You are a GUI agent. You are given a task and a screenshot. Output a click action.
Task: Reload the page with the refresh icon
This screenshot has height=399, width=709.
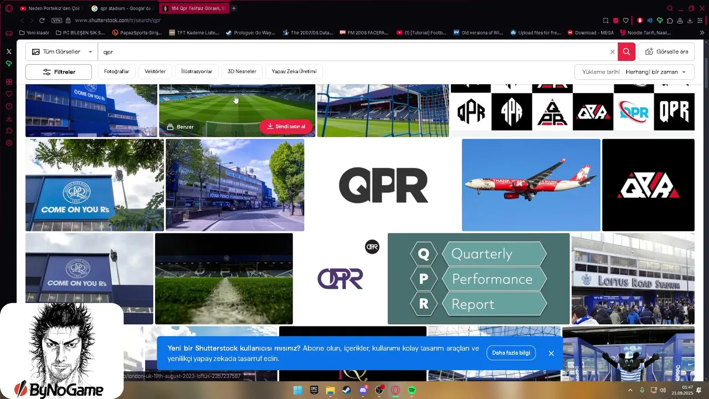(42, 21)
